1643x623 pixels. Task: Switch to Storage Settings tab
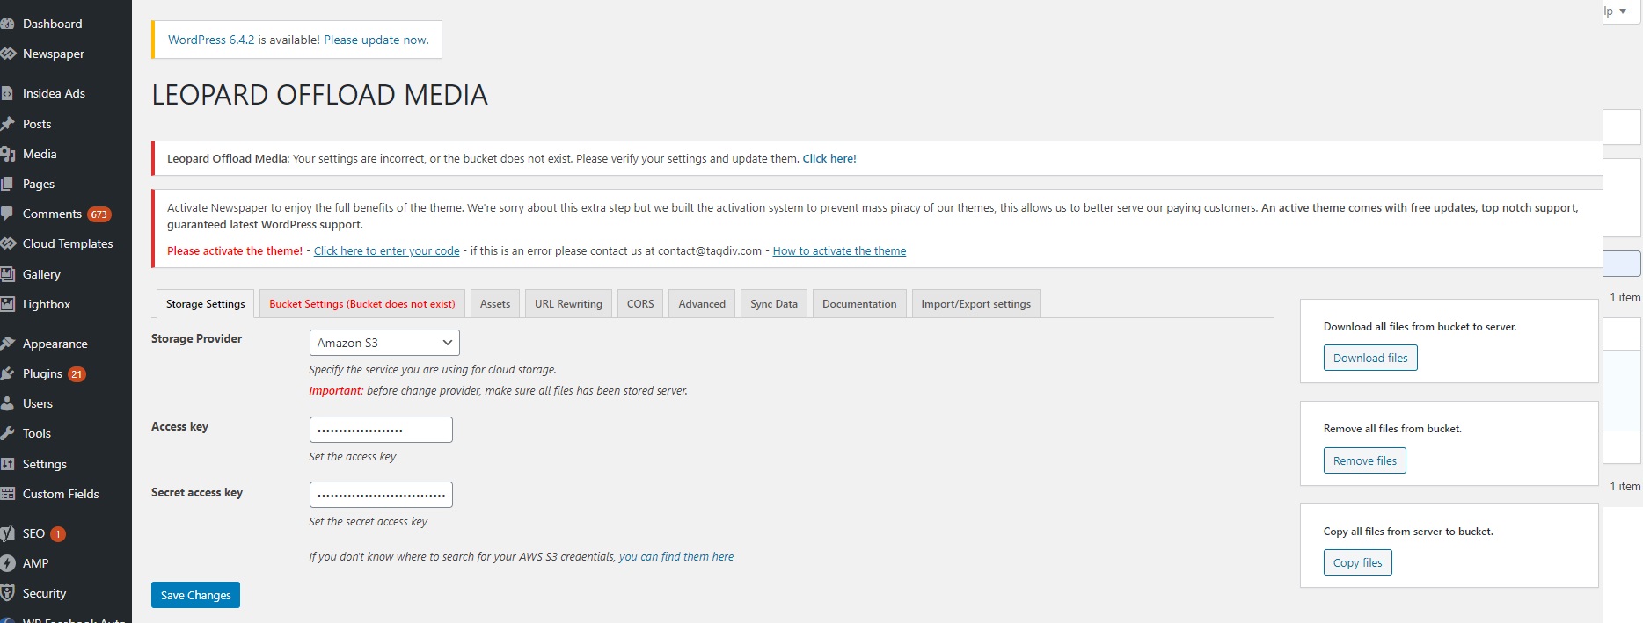tap(206, 304)
